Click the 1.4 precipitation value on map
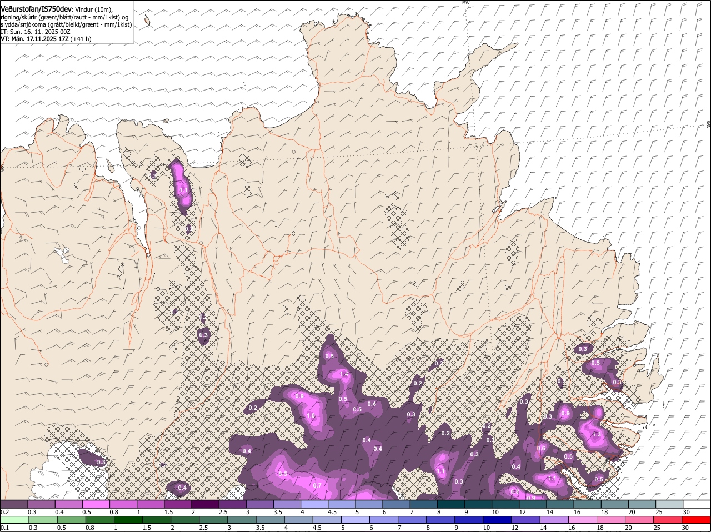The height and width of the screenshot is (532, 711). tap(344, 374)
